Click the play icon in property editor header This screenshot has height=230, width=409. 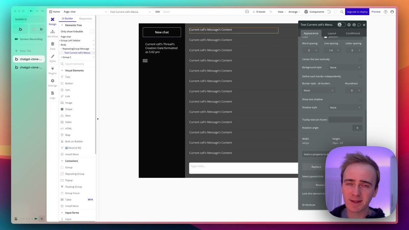pos(349,25)
